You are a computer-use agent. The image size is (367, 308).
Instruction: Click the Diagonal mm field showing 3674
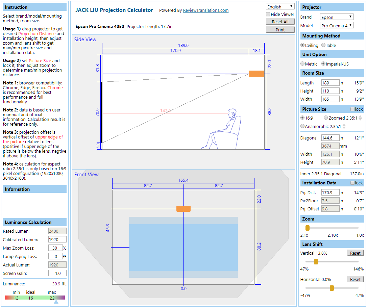(330, 146)
